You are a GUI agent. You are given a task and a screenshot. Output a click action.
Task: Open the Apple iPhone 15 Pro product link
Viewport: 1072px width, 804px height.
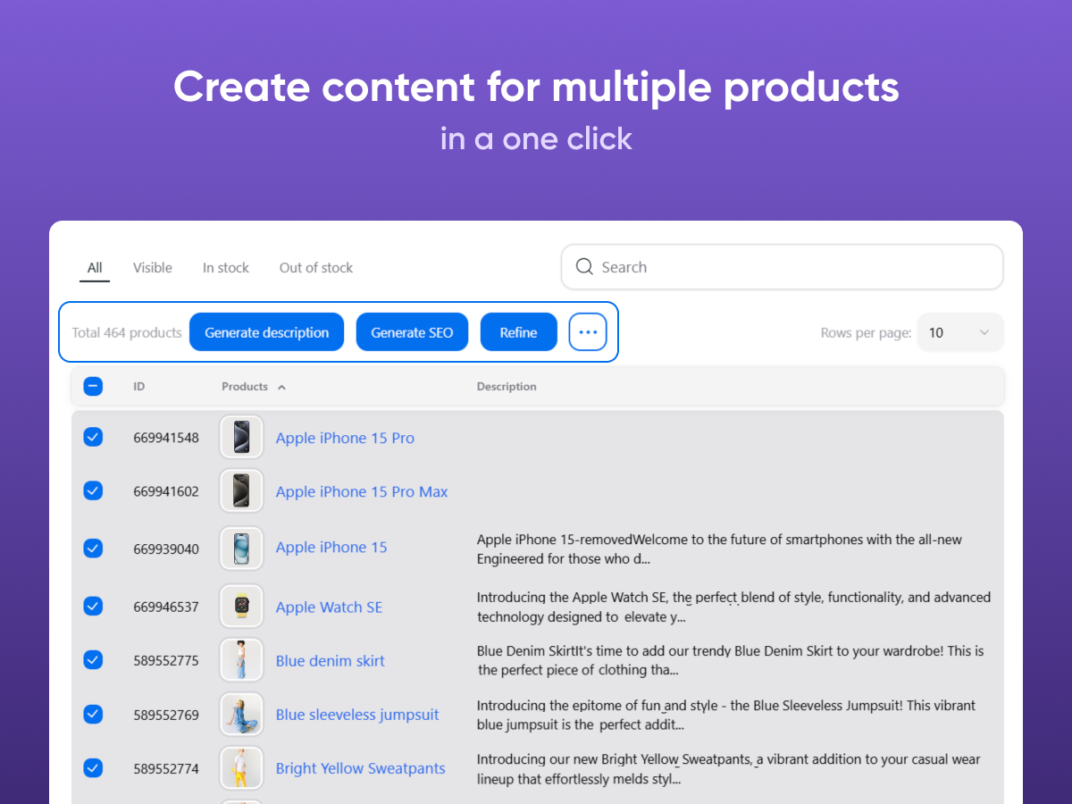[345, 438]
